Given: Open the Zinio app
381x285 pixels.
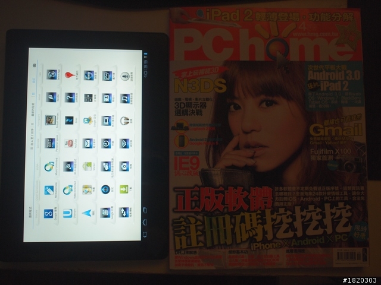Looking at the screenshot, I should point(69,121).
